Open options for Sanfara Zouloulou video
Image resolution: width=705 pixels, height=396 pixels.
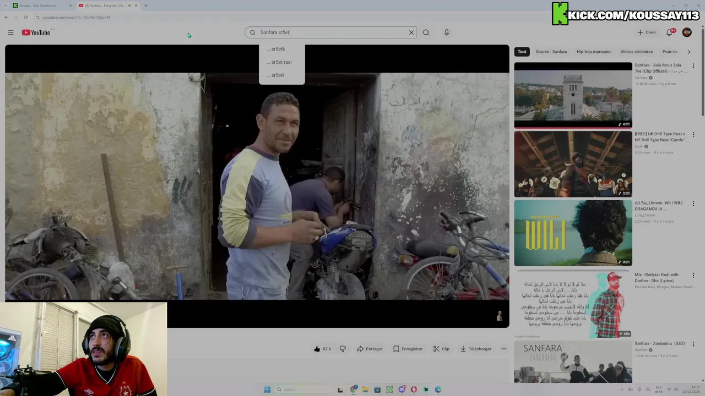click(693, 344)
